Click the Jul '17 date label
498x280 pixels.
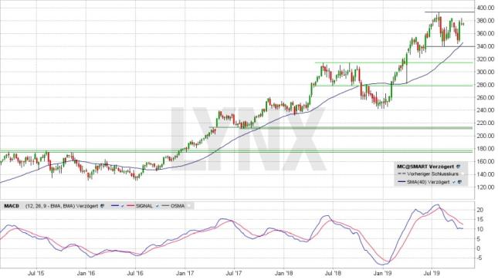(234, 273)
